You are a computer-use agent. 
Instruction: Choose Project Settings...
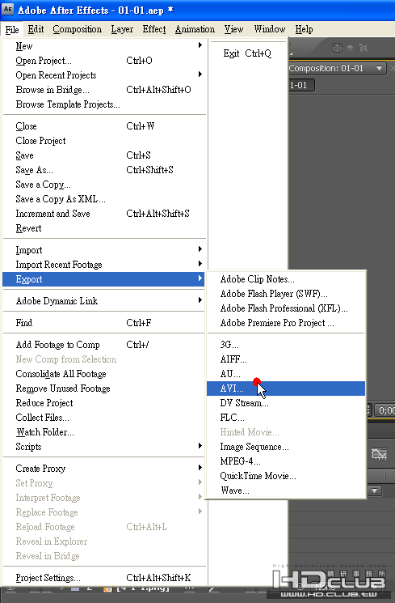click(104, 578)
